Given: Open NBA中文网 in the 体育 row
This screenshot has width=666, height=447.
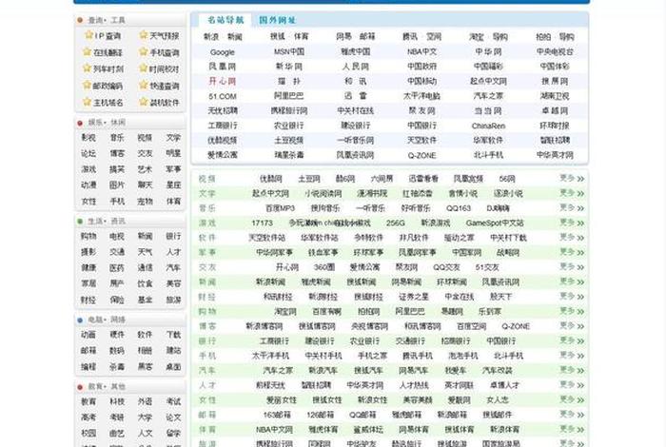Looking at the screenshot, I should coord(274,429).
